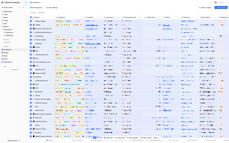Go to People in sidebar records
This screenshot has width=229, height=143.
pyautogui.click(x=6, y=53)
